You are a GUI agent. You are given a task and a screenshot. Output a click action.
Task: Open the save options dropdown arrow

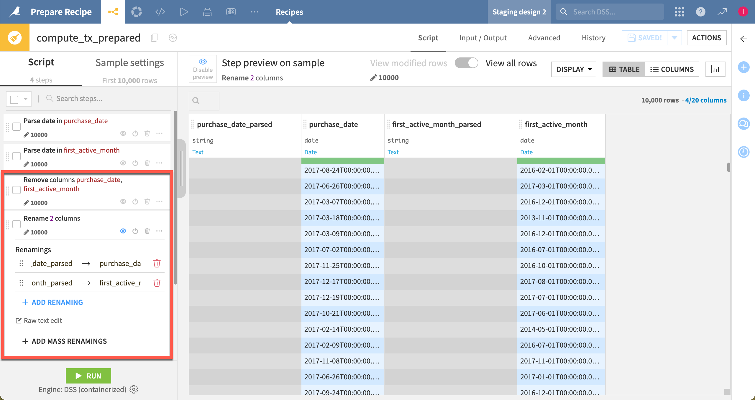pyautogui.click(x=674, y=38)
